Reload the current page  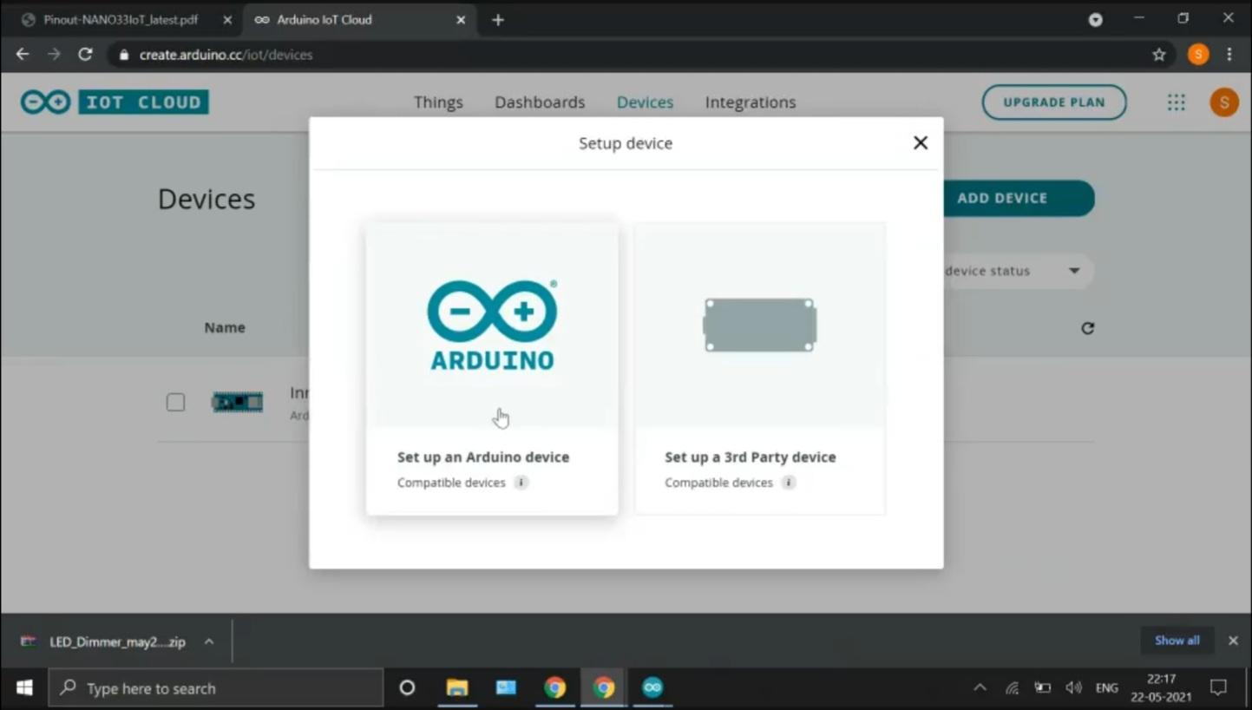click(85, 54)
